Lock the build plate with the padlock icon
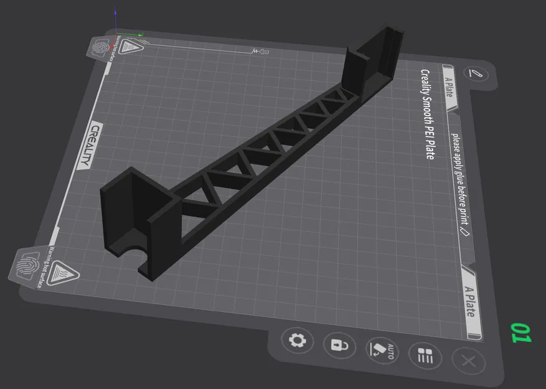 click(x=339, y=346)
